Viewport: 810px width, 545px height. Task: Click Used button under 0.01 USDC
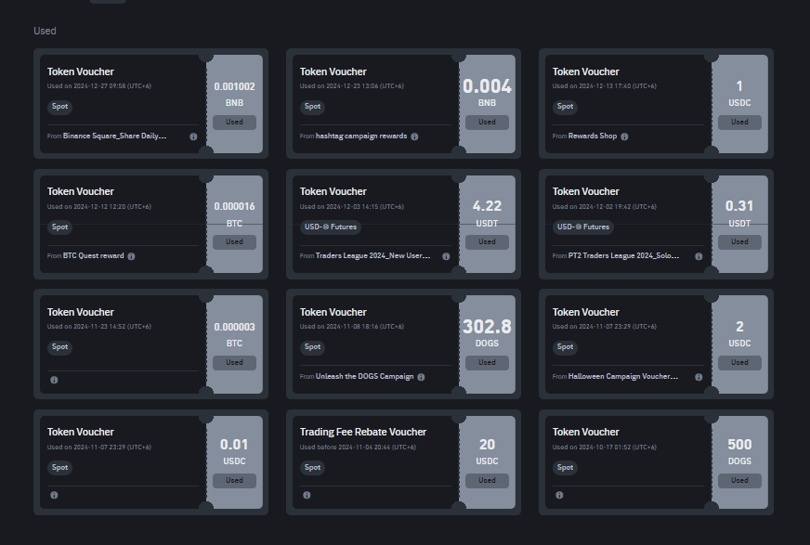click(234, 481)
